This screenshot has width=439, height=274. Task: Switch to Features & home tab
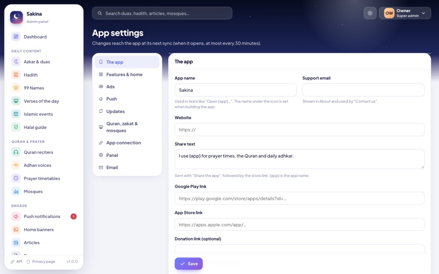coord(127,74)
